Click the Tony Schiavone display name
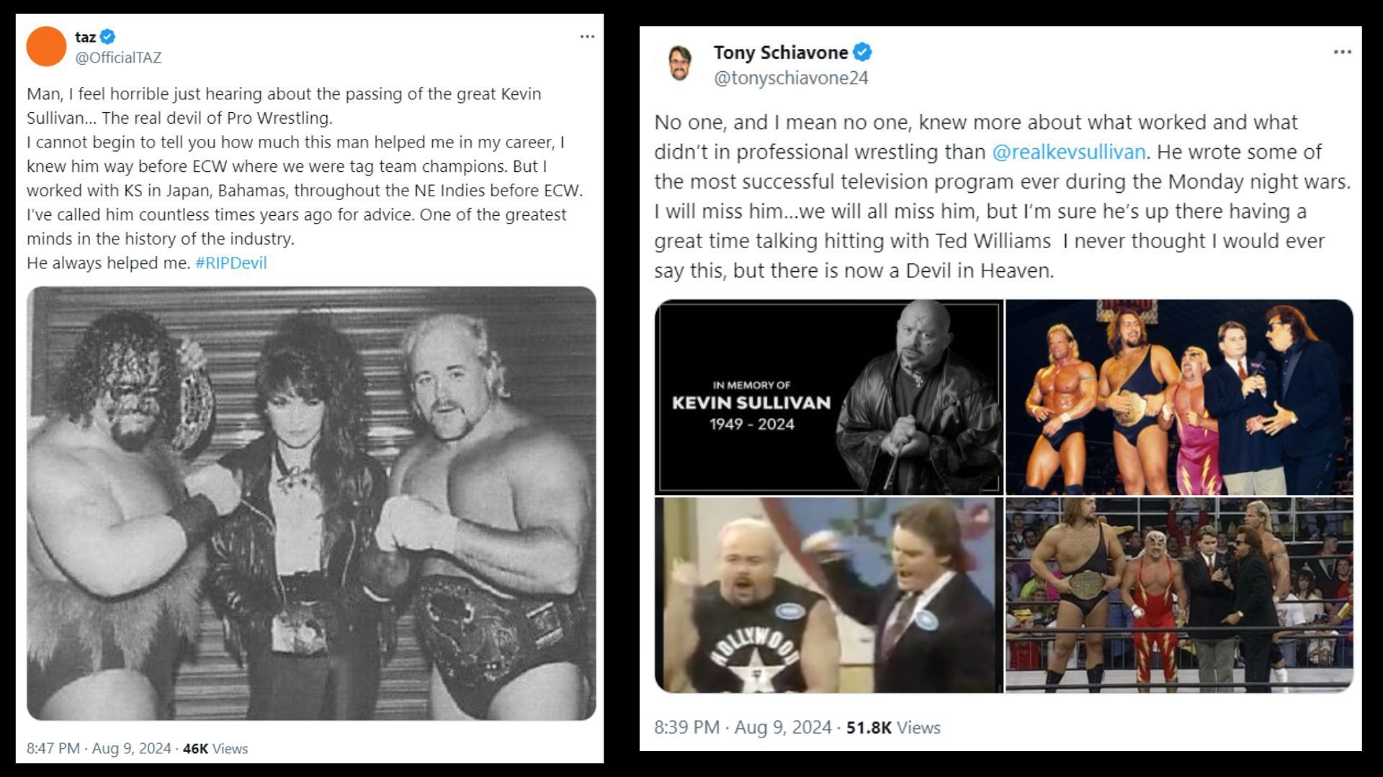 (780, 53)
